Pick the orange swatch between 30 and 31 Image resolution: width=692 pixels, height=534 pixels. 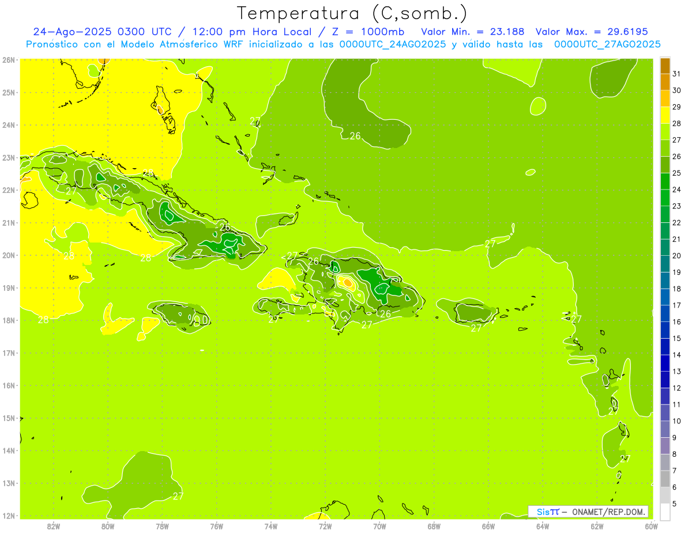coord(665,82)
